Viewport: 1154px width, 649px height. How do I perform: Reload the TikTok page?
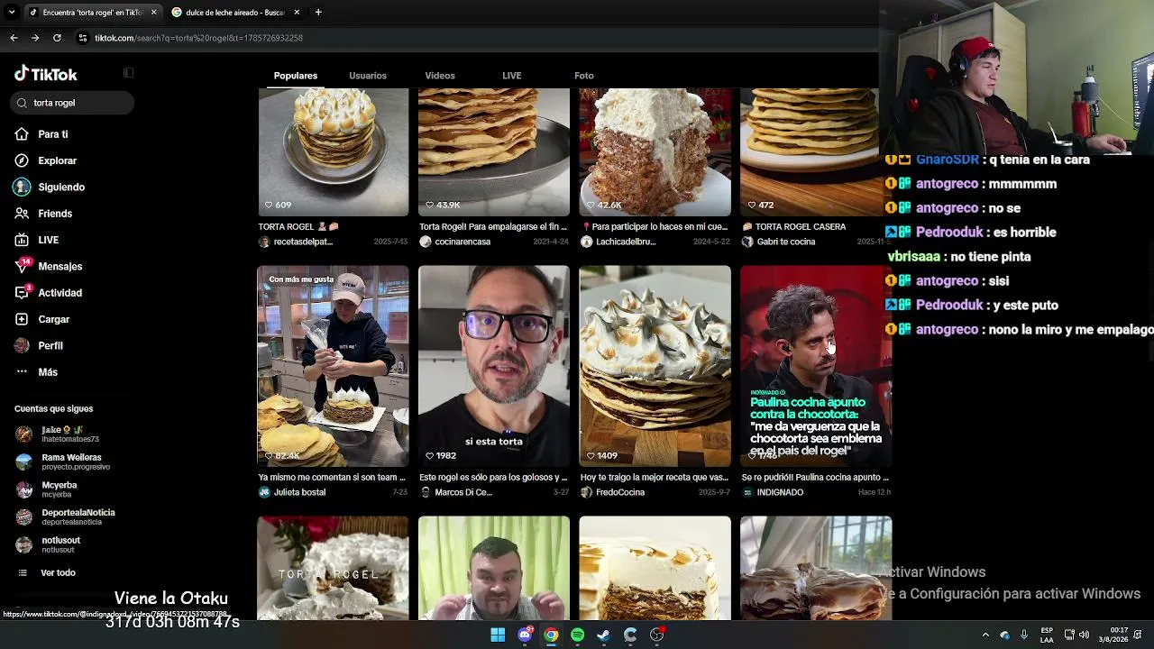tap(57, 38)
